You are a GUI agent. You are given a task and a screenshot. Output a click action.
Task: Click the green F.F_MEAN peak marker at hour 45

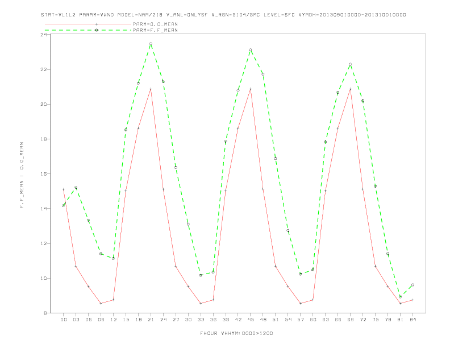click(x=251, y=50)
